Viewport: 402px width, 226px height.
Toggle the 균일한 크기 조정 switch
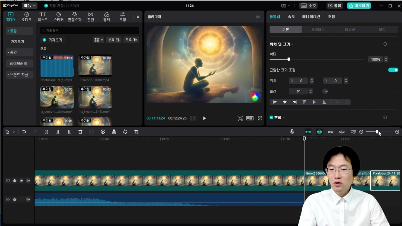(x=393, y=70)
